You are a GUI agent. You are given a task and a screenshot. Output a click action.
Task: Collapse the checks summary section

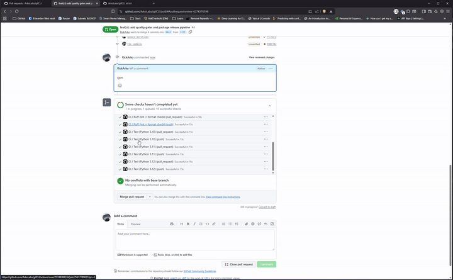269,106
